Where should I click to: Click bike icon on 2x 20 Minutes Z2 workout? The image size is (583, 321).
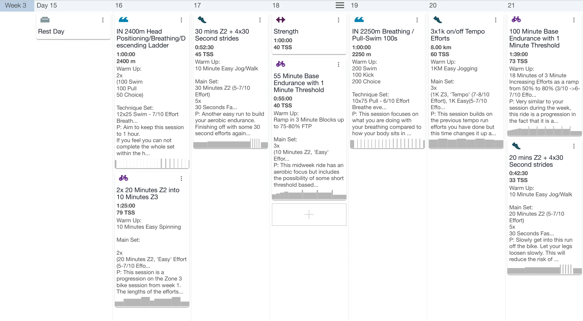point(123,178)
